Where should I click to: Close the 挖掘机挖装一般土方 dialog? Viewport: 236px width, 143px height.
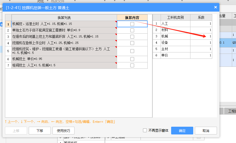215,7
